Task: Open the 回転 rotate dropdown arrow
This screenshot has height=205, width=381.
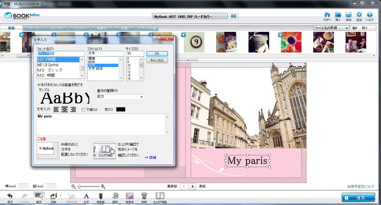Action: (60, 196)
